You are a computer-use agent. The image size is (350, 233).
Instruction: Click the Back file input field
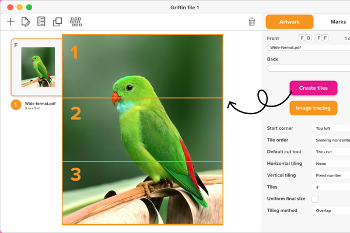click(309, 68)
